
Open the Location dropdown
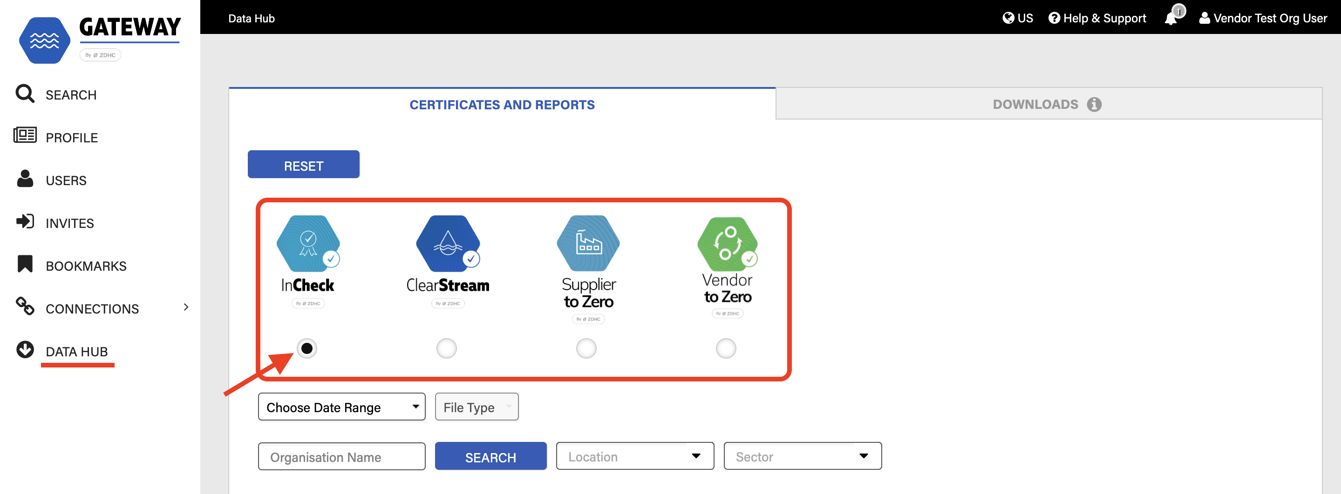pyautogui.click(x=634, y=457)
